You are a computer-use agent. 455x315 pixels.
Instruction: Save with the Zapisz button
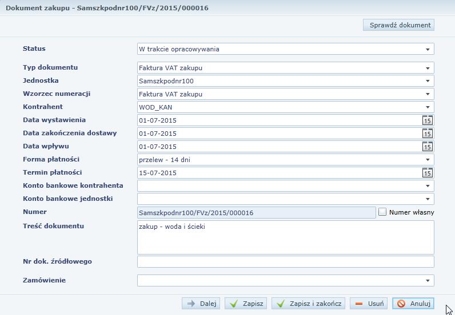(245, 304)
